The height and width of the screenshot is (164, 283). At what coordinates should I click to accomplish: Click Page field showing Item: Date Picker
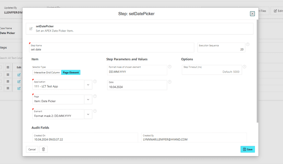point(58,99)
